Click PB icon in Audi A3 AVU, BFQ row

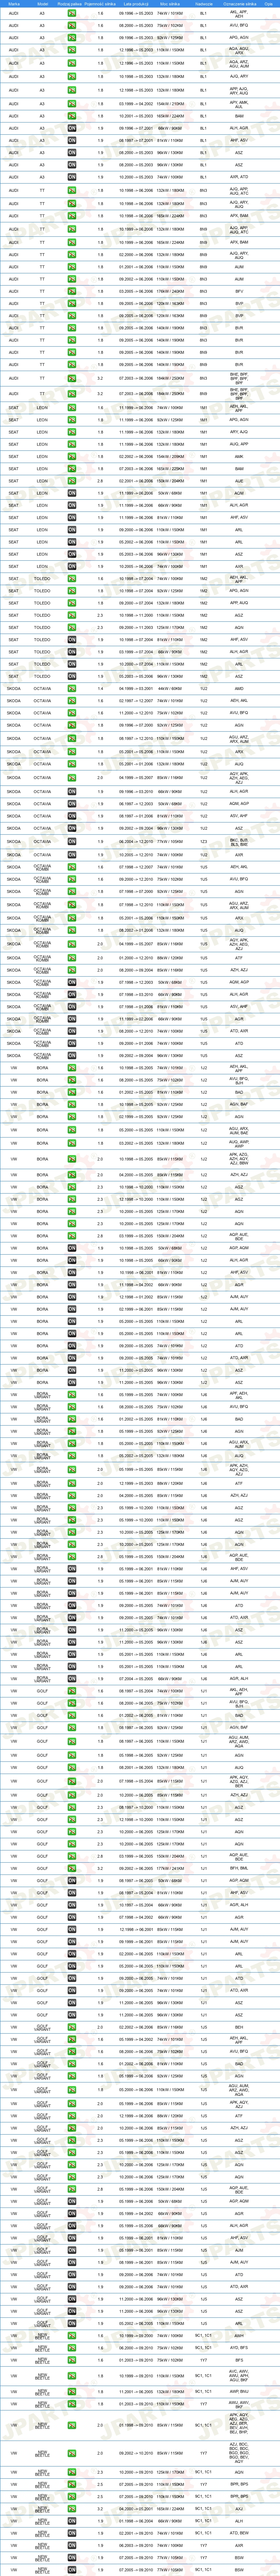tap(72, 25)
